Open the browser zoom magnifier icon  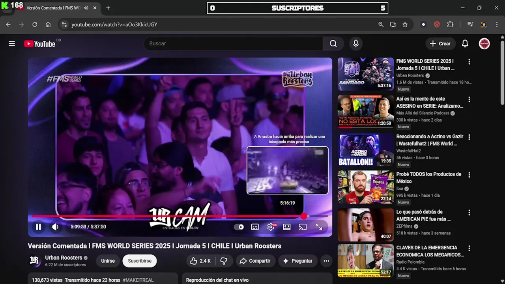[381, 24]
